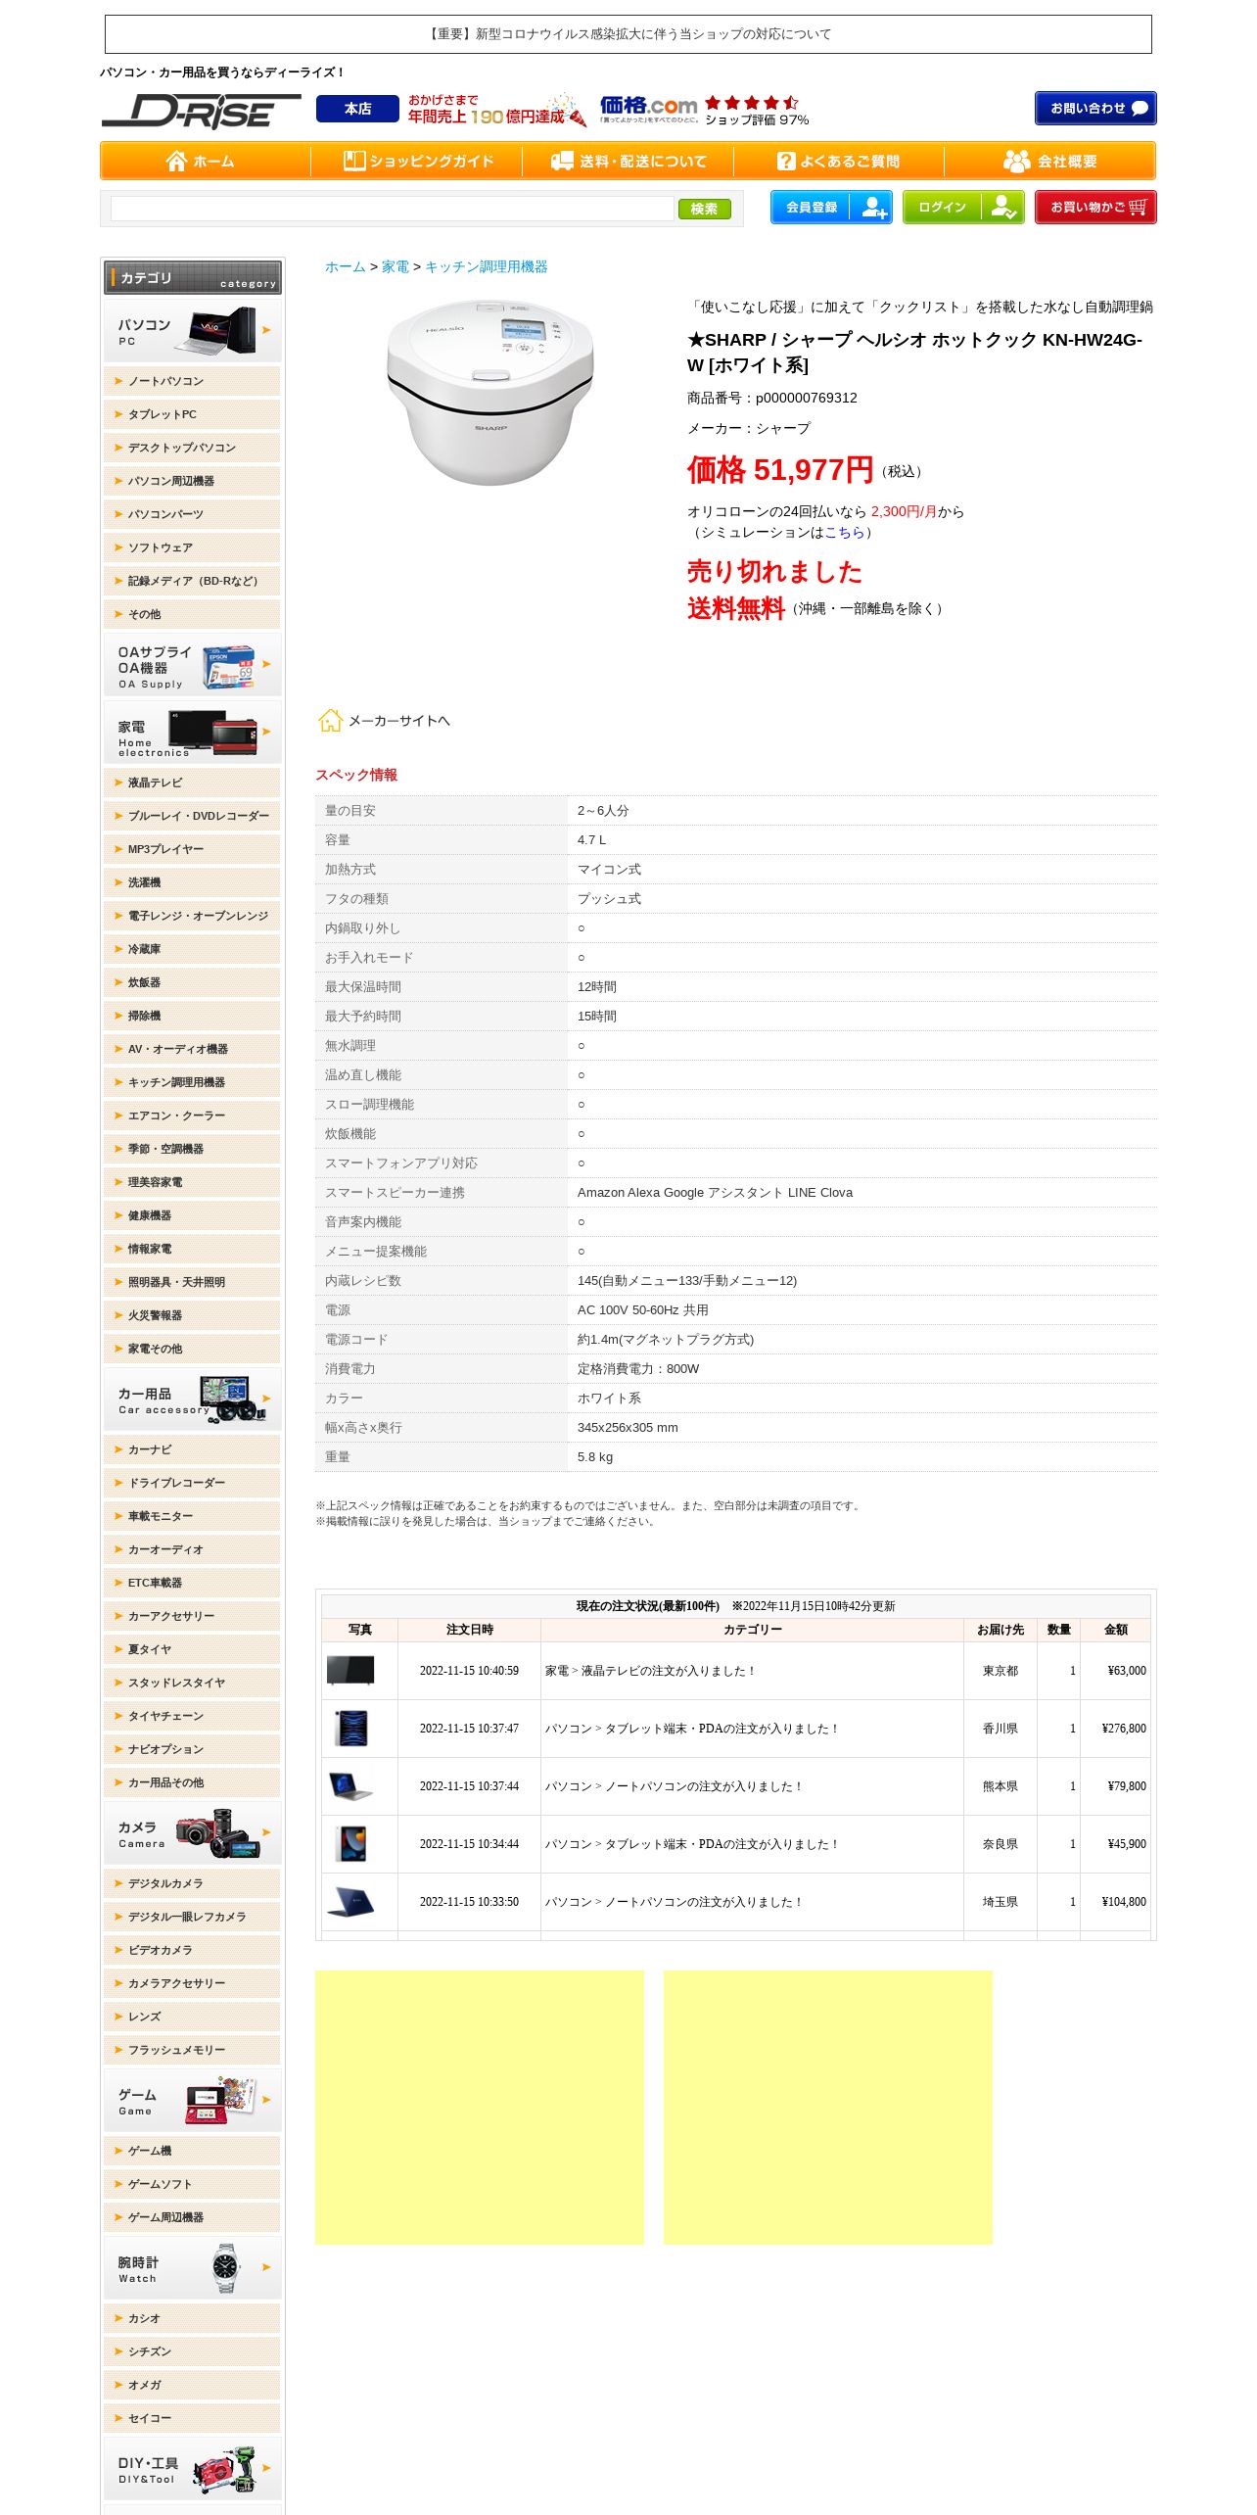1257x2515 pixels.
Task: Open the 腕時計 Watch category banner
Action: point(193,2268)
